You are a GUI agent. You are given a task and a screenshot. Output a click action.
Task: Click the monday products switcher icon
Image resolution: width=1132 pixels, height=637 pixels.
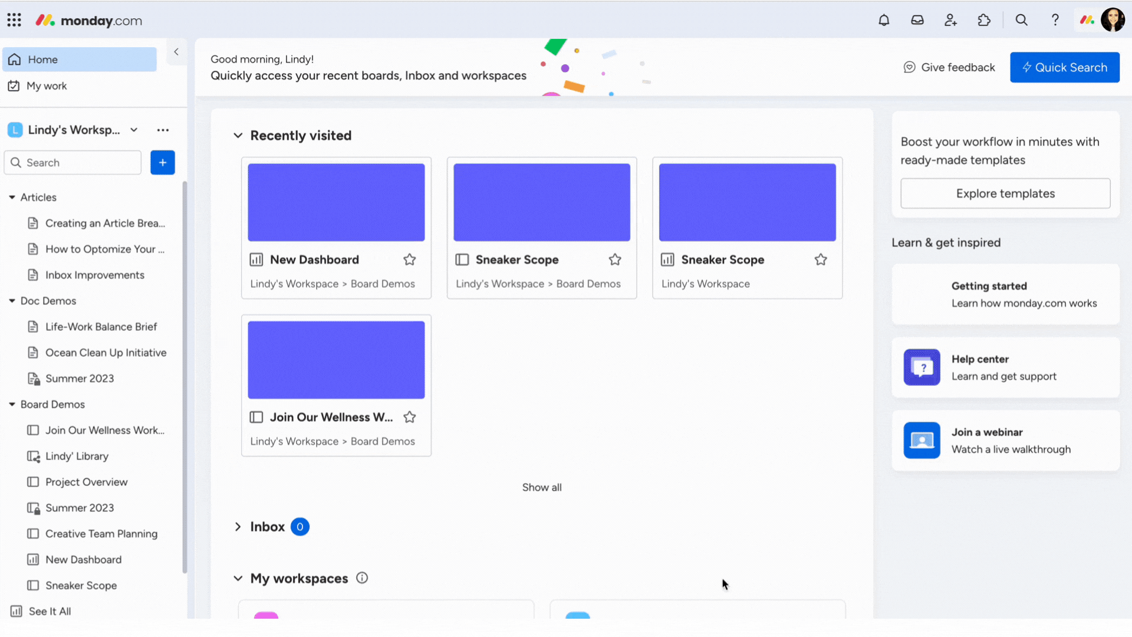pyautogui.click(x=1087, y=20)
